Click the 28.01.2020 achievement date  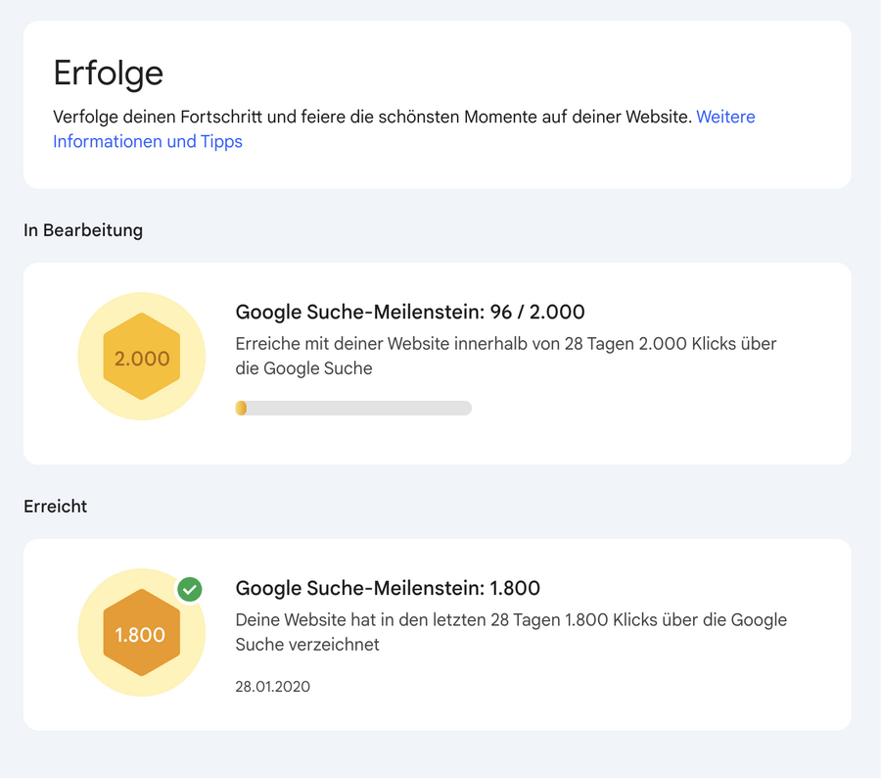point(271,687)
